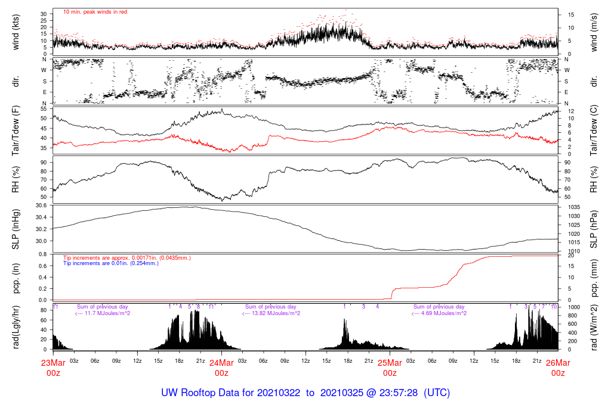Select the 23Mar 00z date label

click(x=53, y=368)
